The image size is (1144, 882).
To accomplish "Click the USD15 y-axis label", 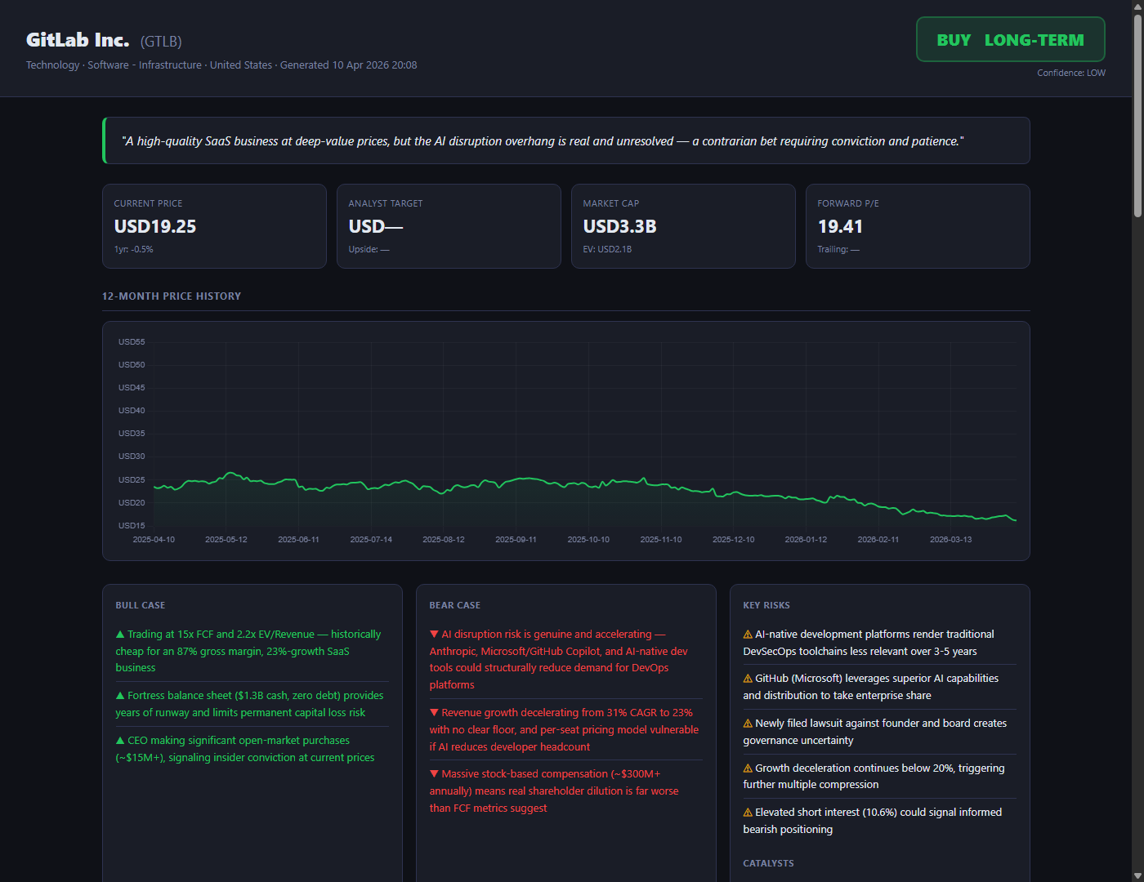I will [x=132, y=526].
